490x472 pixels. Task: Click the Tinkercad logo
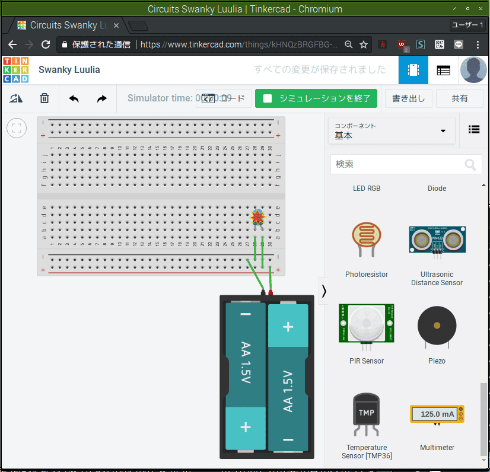click(x=16, y=69)
